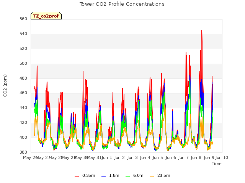Click the orange 23.5m legend swatch
The width and height of the screenshot is (245, 183).
pyautogui.click(x=152, y=176)
